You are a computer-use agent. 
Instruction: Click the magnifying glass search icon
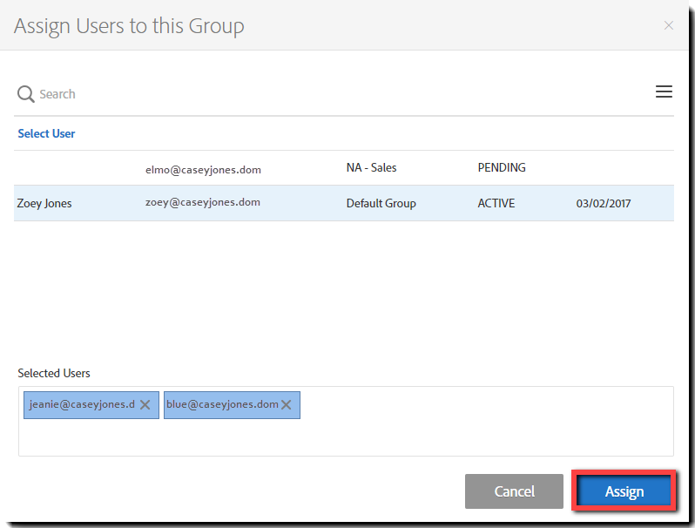26,94
